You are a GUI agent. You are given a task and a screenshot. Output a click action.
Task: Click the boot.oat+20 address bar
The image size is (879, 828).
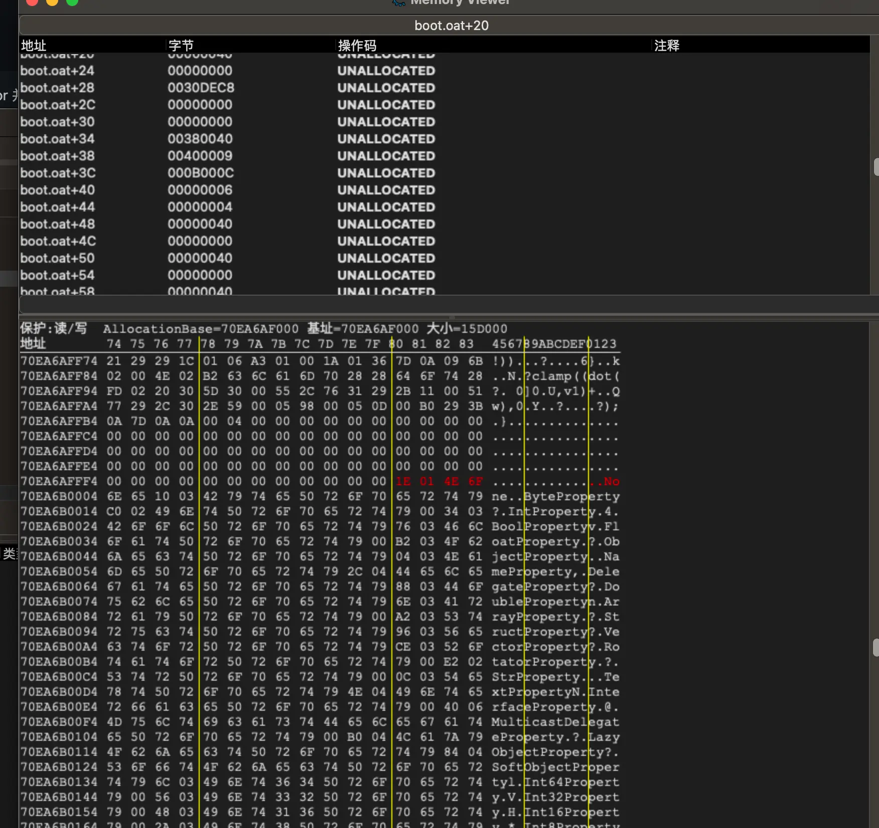(451, 26)
